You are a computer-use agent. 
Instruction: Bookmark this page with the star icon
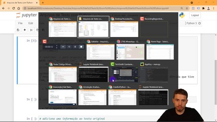coord(187,8)
